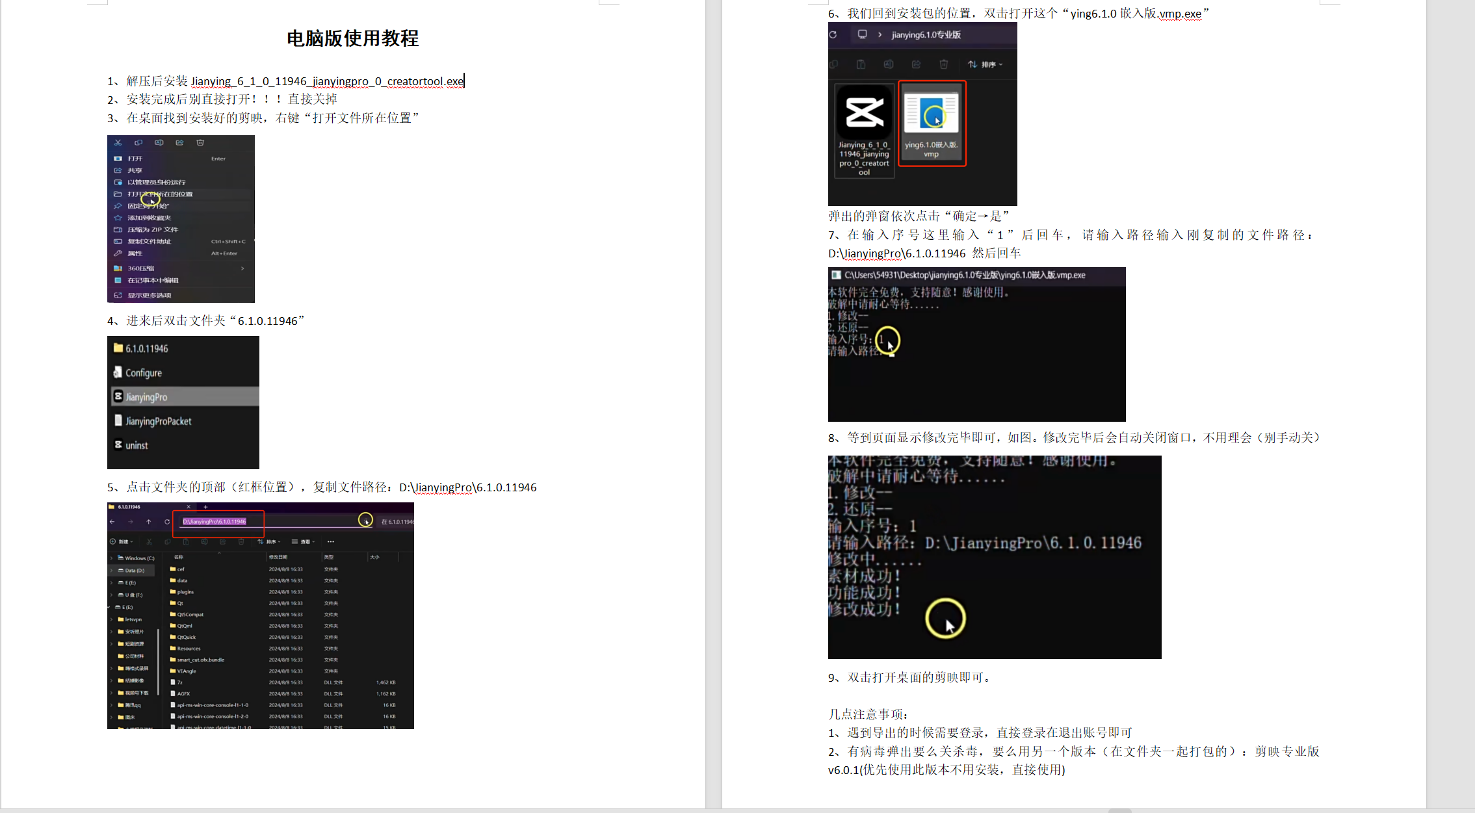This screenshot has width=1475, height=813.
Task: Click the back arrow in the Explorer window
Action: pos(112,522)
